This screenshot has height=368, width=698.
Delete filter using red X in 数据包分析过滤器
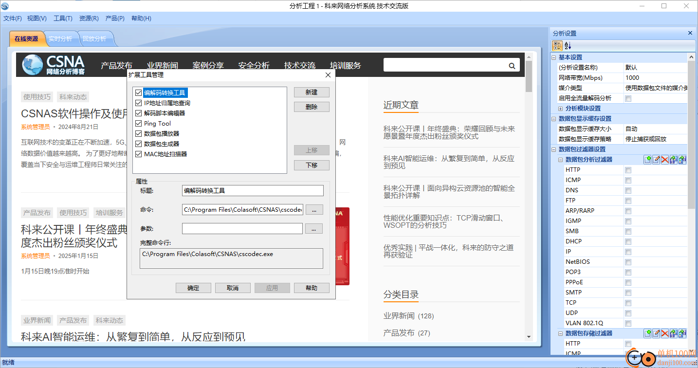coord(665,159)
